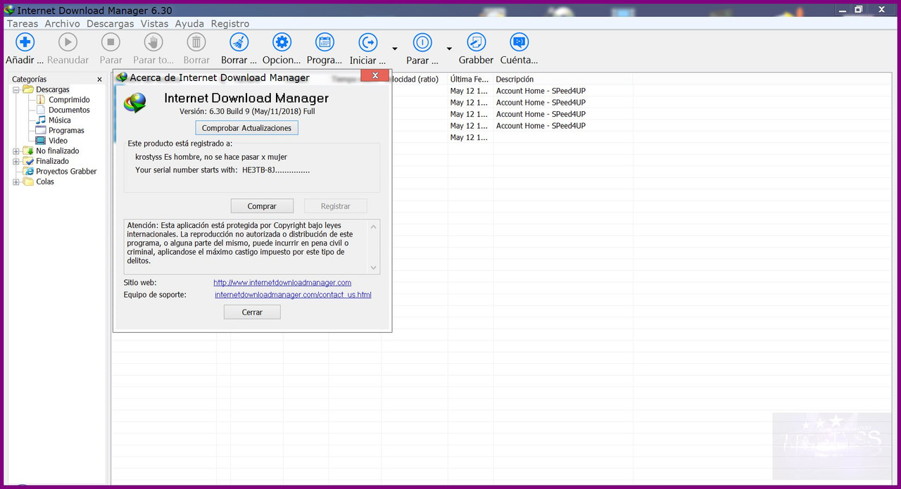
Task: Select the fifth May 12 row without description
Action: coord(468,137)
